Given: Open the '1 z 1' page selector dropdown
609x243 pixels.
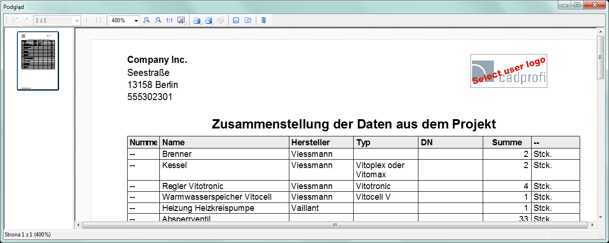Looking at the screenshot, I should click(x=77, y=20).
